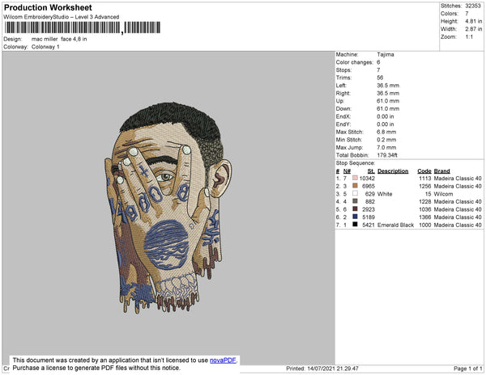This screenshot has width=486, height=375.
Task: Click the Machine value 'Tajima'
Action: (x=386, y=54)
